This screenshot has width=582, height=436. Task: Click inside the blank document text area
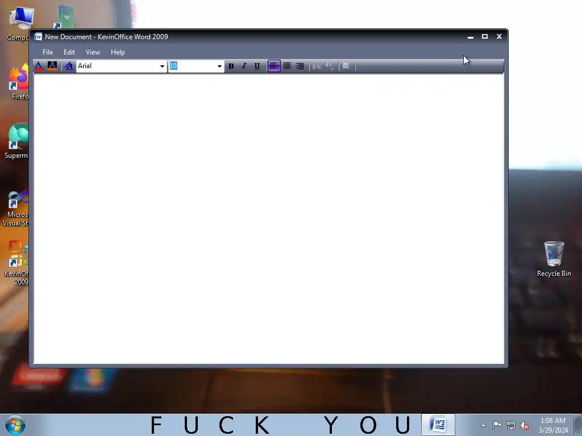click(269, 219)
